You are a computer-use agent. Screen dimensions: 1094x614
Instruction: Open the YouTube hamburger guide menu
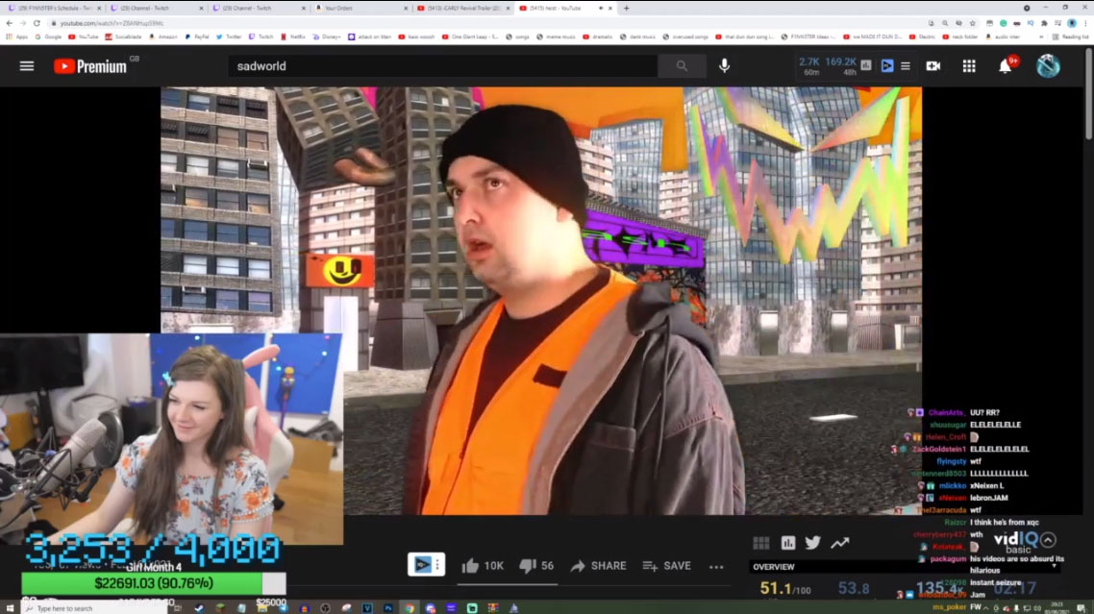(27, 66)
